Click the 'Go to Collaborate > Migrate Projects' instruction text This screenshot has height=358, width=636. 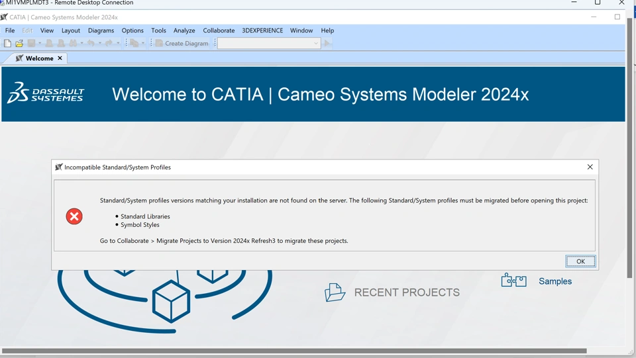224,241
